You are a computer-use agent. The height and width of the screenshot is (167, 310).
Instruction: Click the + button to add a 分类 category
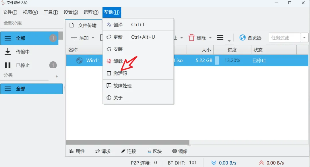pos(57,76)
